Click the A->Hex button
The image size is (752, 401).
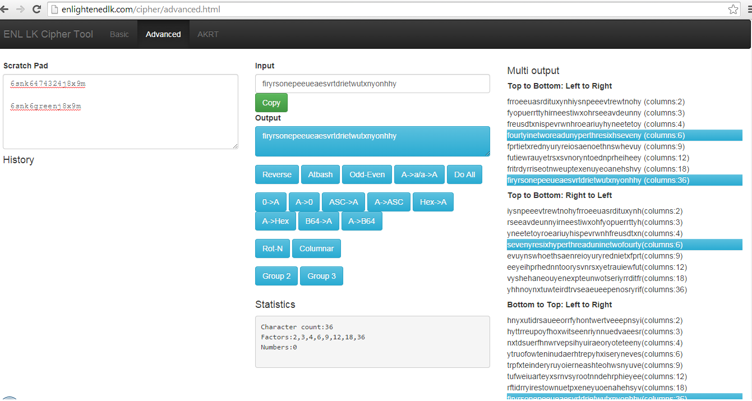pyautogui.click(x=276, y=221)
